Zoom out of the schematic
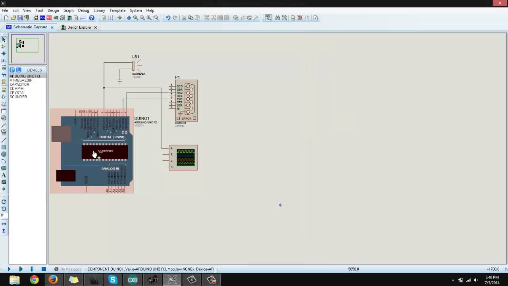Image resolution: width=508 pixels, height=286 pixels. click(142, 18)
